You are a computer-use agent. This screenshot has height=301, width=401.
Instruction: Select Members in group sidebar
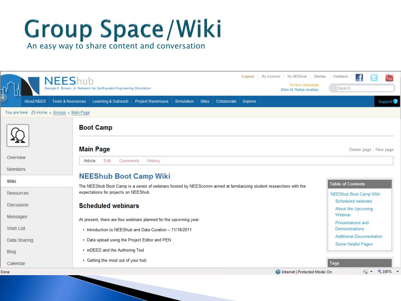(16, 169)
